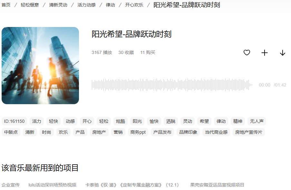Select the 活力 tag
Viewport: 291px width, 190px height.
[37, 121]
